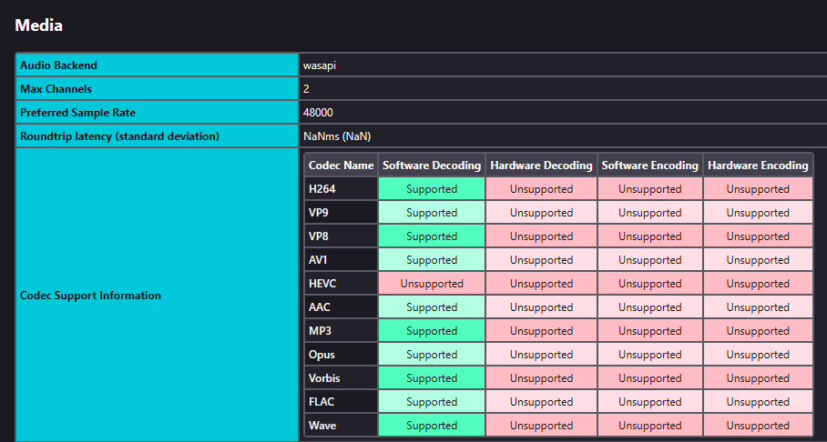Select the H264 codec name cell
This screenshot has width=827, height=442.
click(342, 188)
